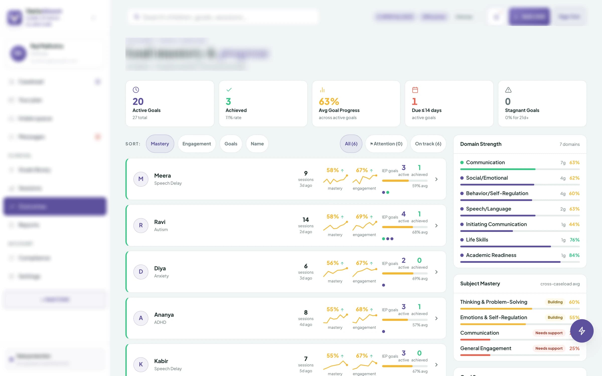The image size is (602, 376).
Task: Click the warning triangle on Stagnant Goals card
Action: [x=508, y=90]
